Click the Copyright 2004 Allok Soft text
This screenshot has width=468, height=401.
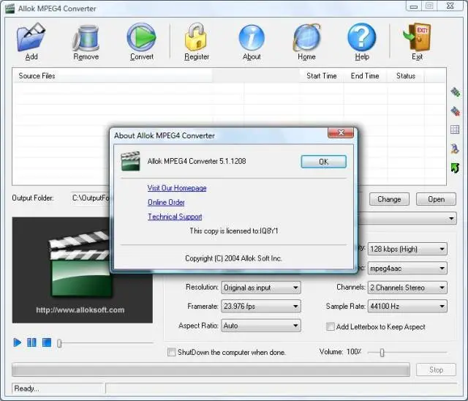click(233, 258)
